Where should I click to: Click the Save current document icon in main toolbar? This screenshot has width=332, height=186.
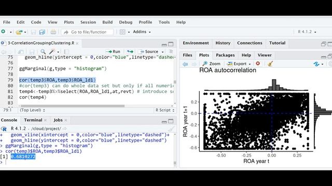point(33,32)
